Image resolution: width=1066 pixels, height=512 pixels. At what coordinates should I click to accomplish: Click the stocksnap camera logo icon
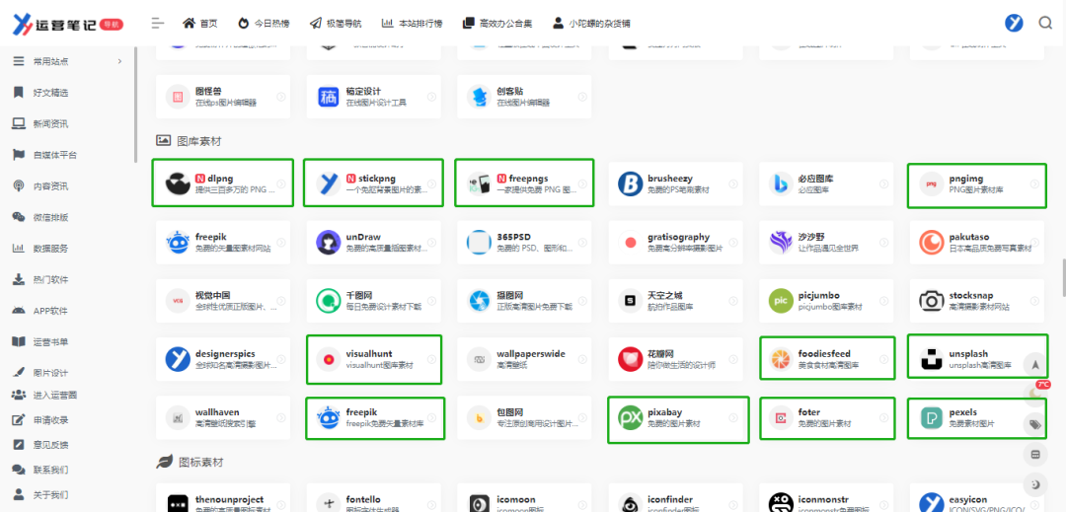(931, 300)
